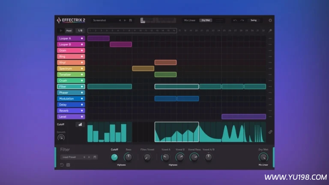Toggle the Ring enable dot
Image resolution: width=329 pixels, height=185 pixels.
point(82,57)
